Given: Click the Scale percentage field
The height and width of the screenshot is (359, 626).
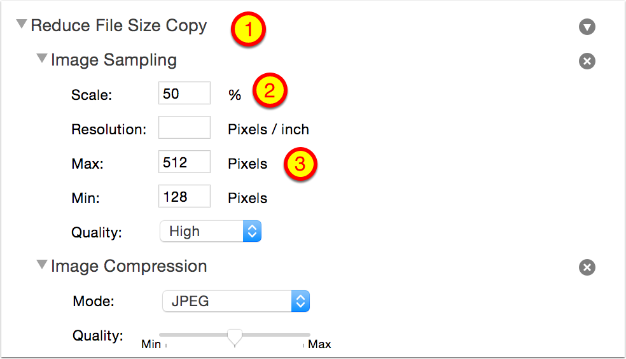Looking at the screenshot, I should pyautogui.click(x=184, y=94).
